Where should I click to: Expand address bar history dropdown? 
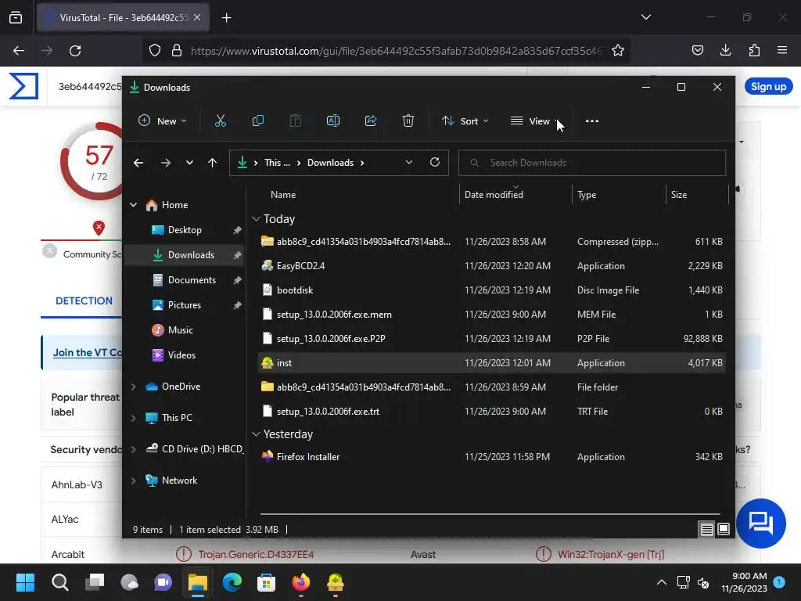point(408,162)
